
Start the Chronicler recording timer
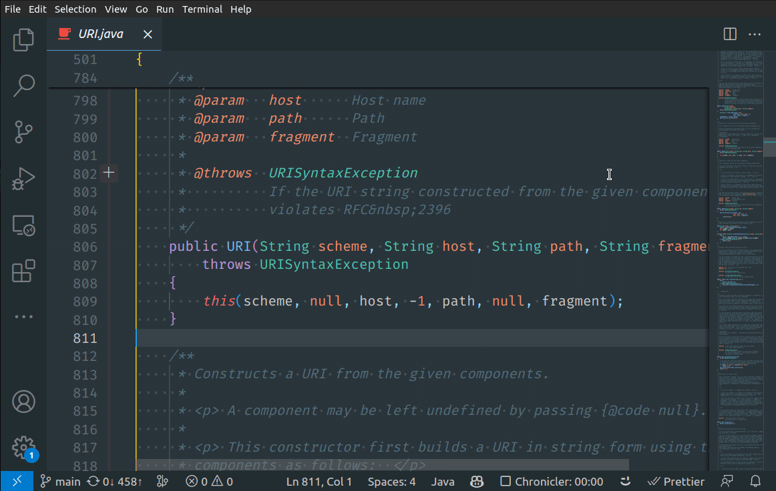[551, 481]
